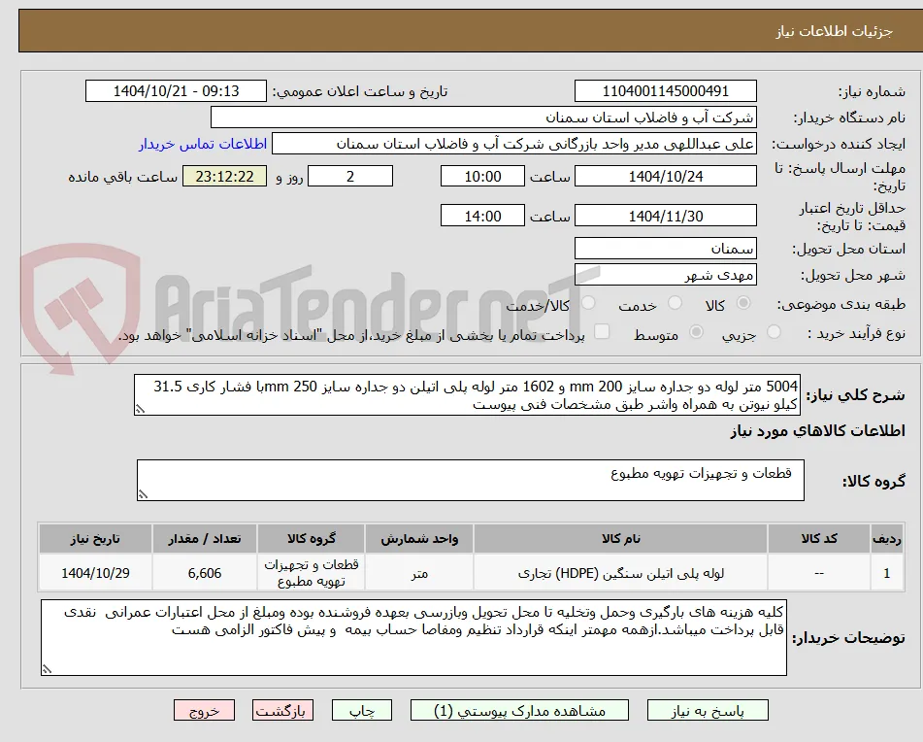Click resize handle of شرح کلی نیاز box
Viewport: 923px width, 742px height.
click(x=140, y=409)
